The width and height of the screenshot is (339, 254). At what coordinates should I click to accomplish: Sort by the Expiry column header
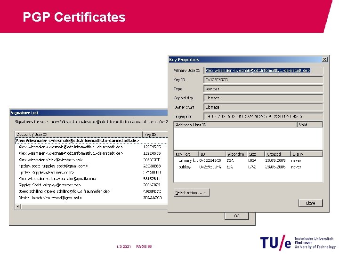pos(307,154)
